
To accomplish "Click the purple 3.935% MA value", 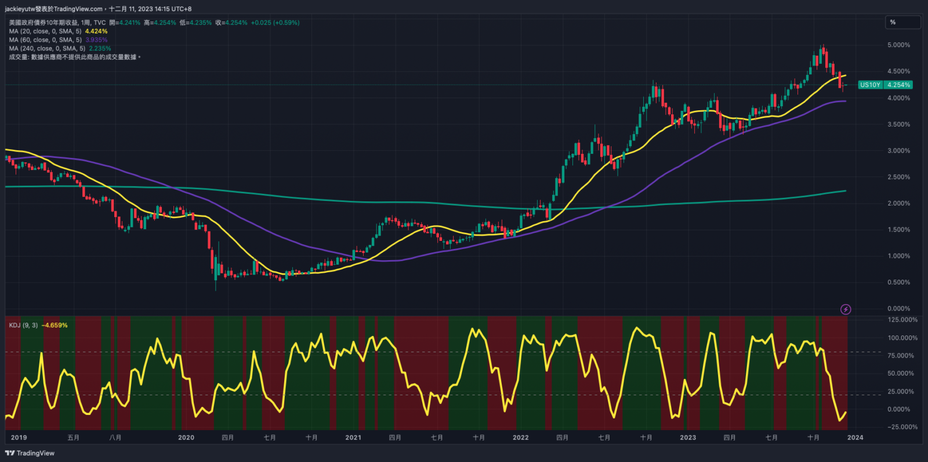I will point(96,40).
